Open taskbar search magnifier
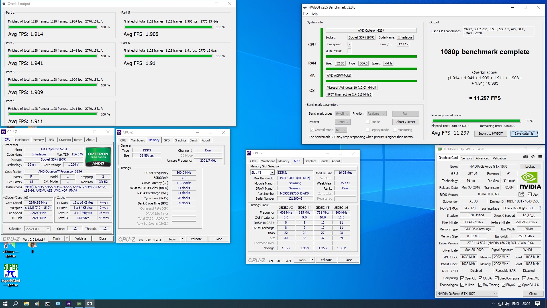This screenshot has height=308, width=547. 15,304
